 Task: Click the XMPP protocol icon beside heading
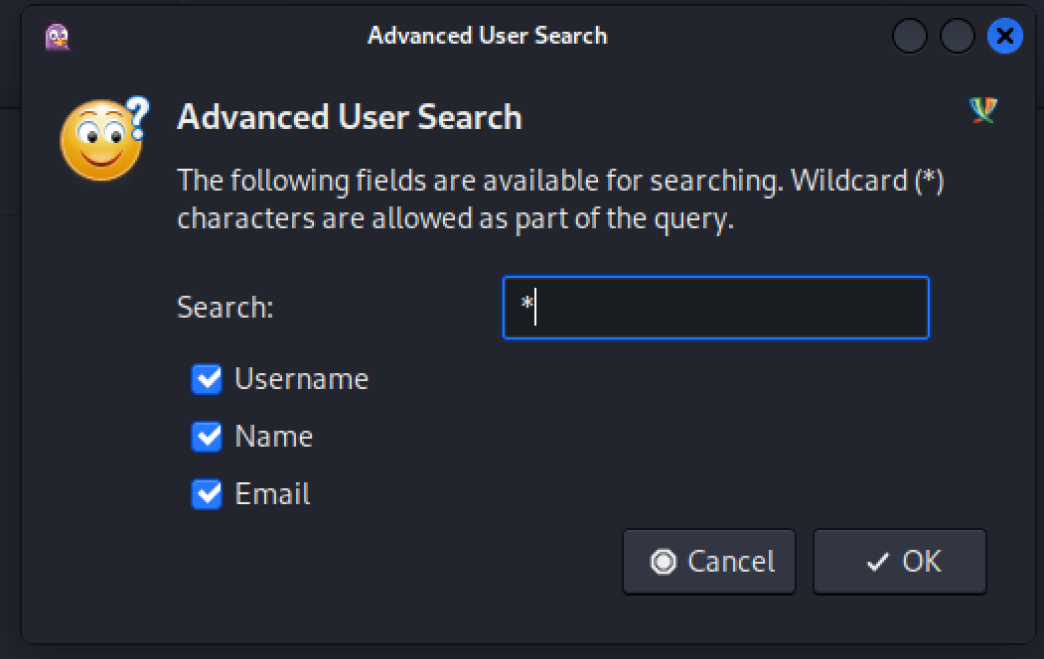tap(982, 111)
